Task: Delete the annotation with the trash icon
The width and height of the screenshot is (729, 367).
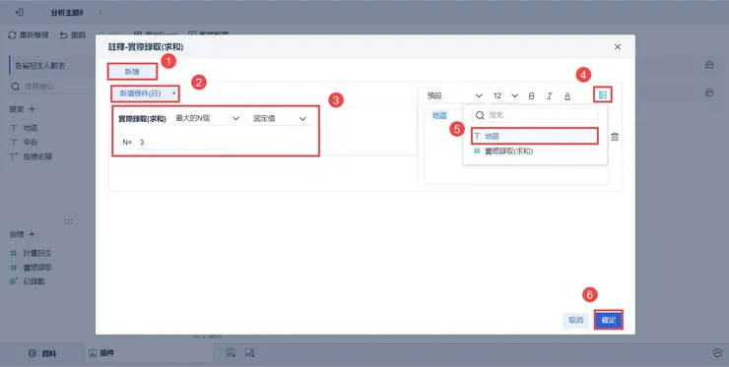Action: pos(615,137)
